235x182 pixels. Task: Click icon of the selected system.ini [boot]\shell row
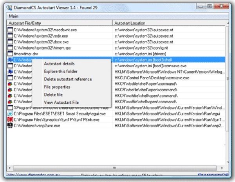tap(10, 60)
